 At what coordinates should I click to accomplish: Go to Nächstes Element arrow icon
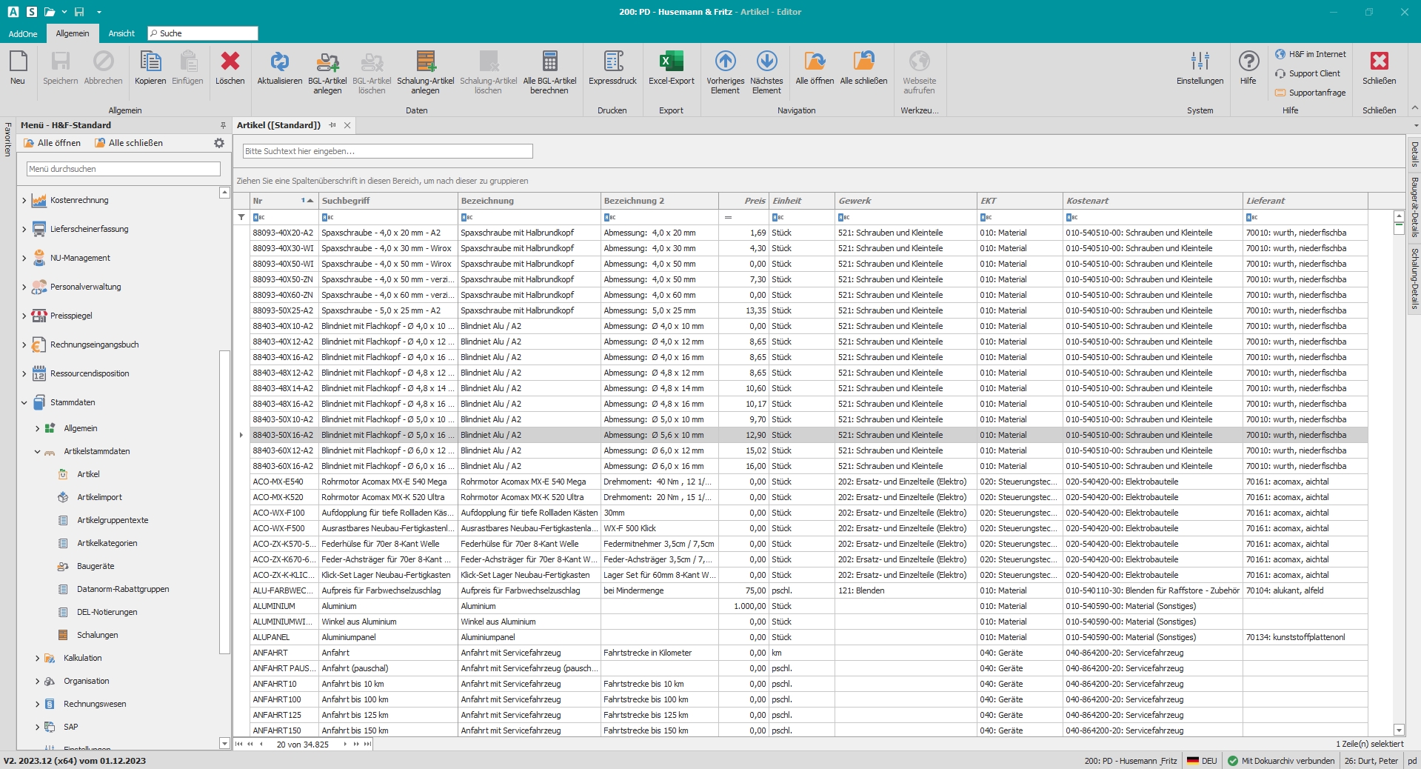[x=766, y=62]
